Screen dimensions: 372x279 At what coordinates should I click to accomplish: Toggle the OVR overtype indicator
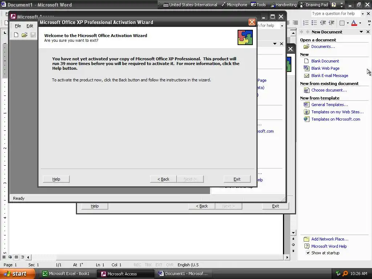click(170, 265)
